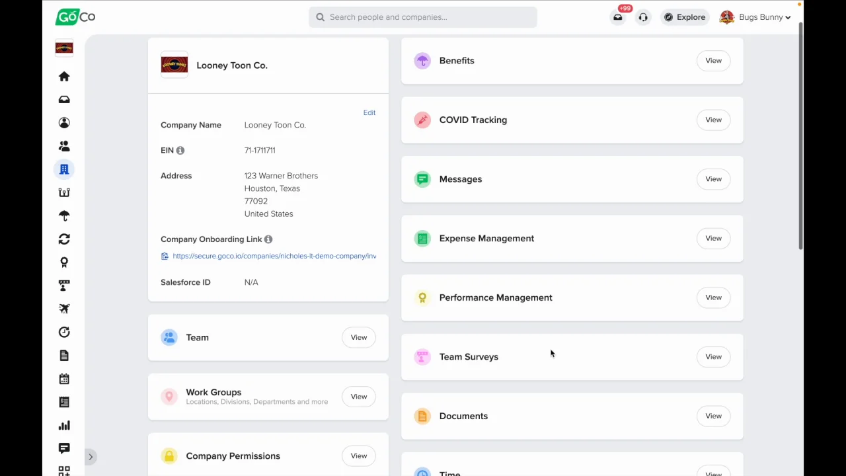Image resolution: width=846 pixels, height=476 pixels.
Task: Open the org chart sidebar icon
Action: 64,192
